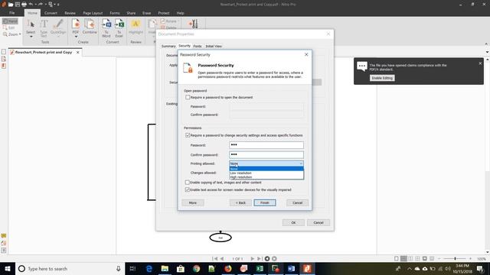
Task: Click the Save icon in quick access toolbar
Action: [17, 5]
